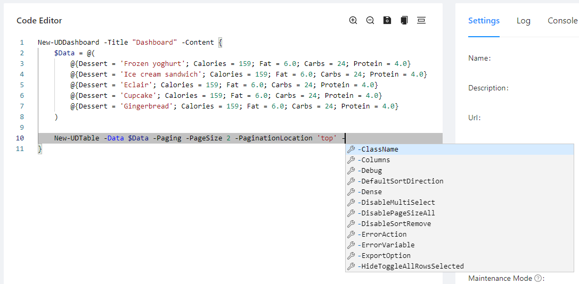This screenshot has height=284, width=579.
Task: Switch to the Settings tab
Action: click(484, 21)
